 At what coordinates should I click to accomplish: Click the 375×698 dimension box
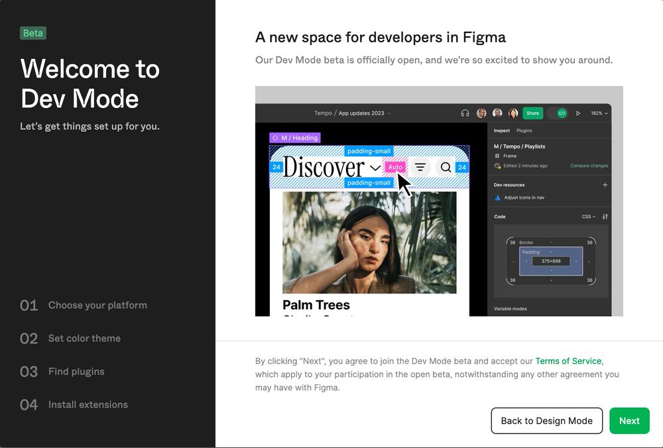pyautogui.click(x=551, y=261)
